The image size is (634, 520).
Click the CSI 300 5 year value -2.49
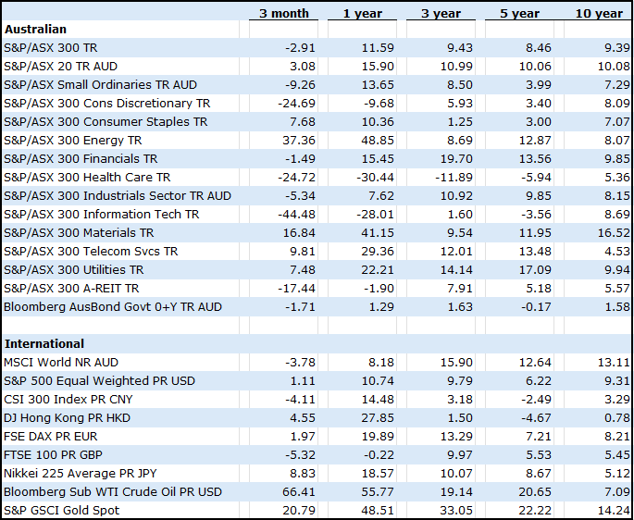(537, 400)
